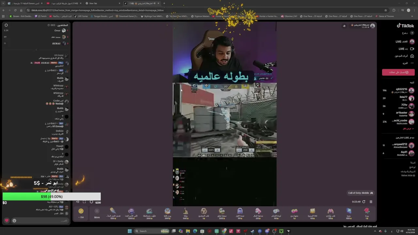
Task: Open followed channel ible77
Action: (x=398, y=98)
